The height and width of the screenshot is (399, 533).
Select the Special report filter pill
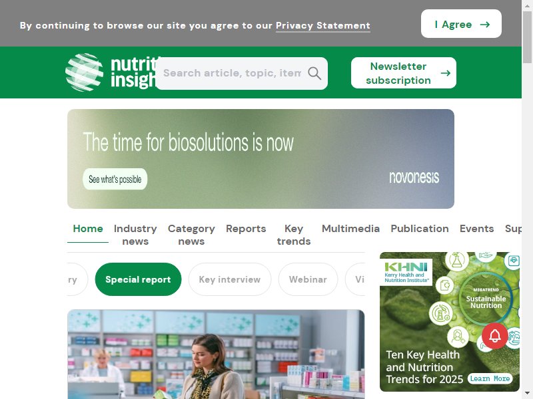(138, 279)
